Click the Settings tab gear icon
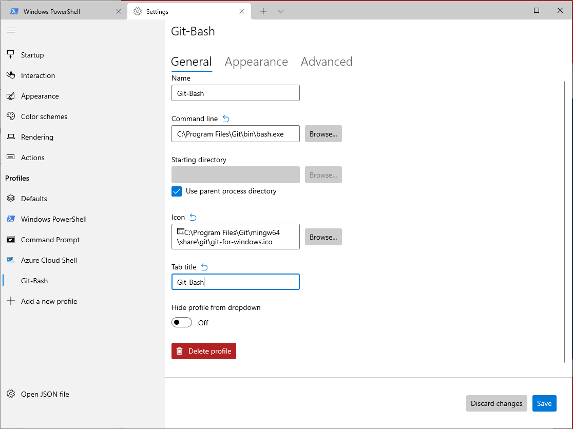573x429 pixels. point(138,11)
